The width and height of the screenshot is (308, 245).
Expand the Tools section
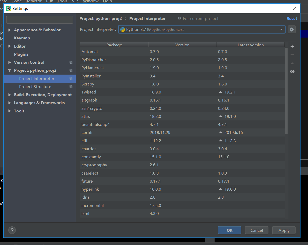(x=9, y=111)
